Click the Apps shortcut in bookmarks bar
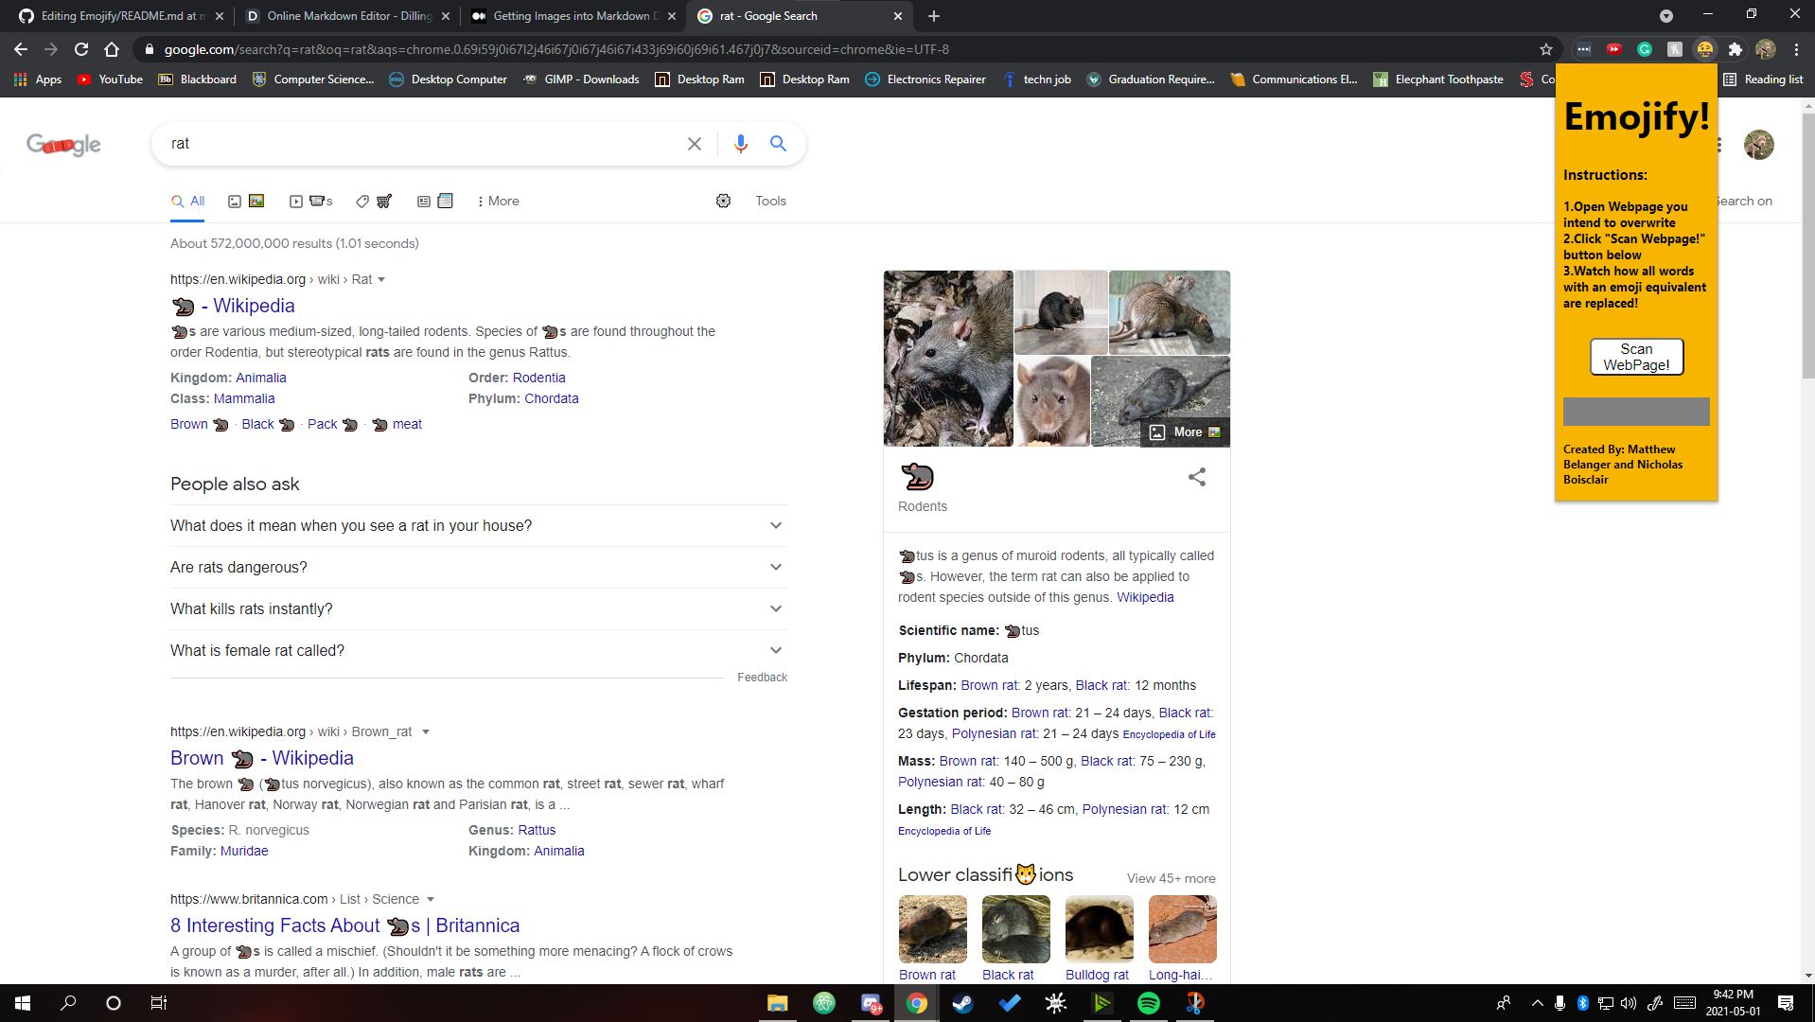 (x=38, y=79)
